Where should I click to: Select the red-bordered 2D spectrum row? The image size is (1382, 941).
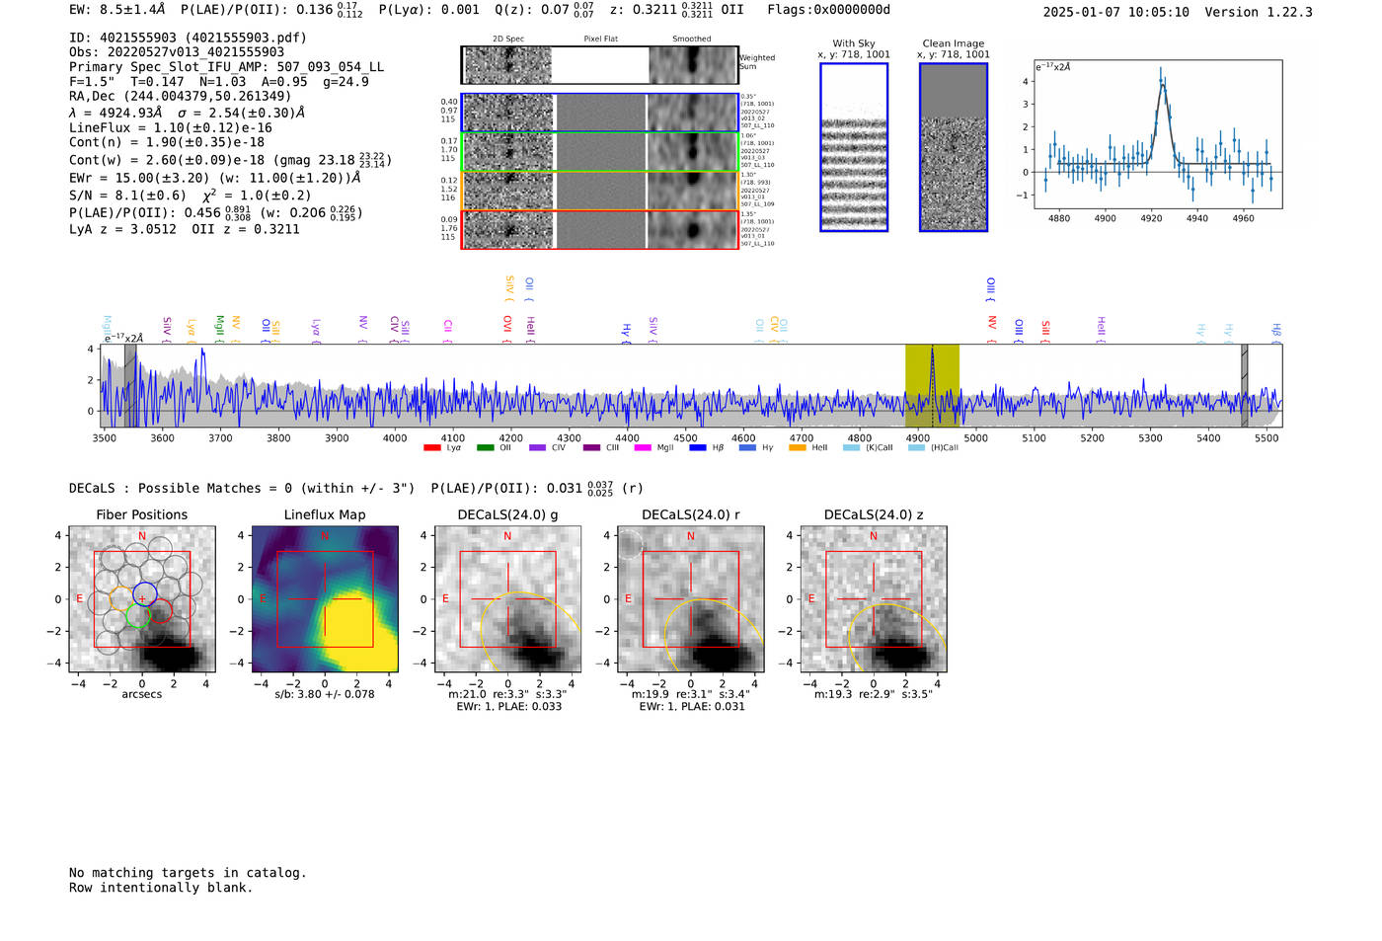pyautogui.click(x=600, y=229)
